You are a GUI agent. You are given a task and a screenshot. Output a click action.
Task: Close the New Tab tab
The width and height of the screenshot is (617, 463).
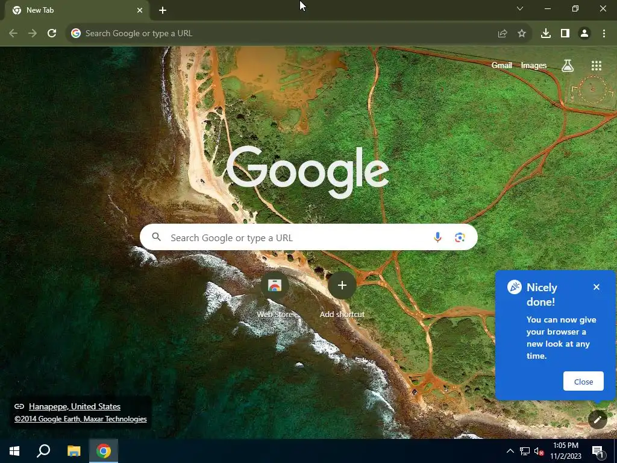click(x=140, y=10)
